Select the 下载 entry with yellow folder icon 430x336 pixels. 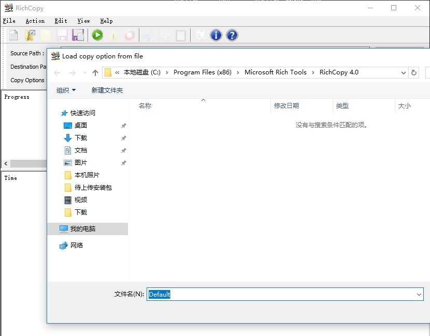[x=81, y=212]
